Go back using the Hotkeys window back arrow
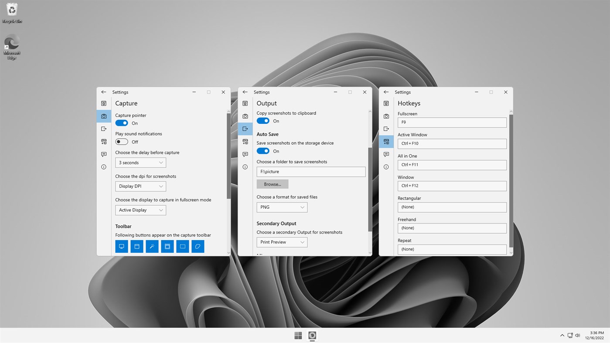 click(386, 92)
